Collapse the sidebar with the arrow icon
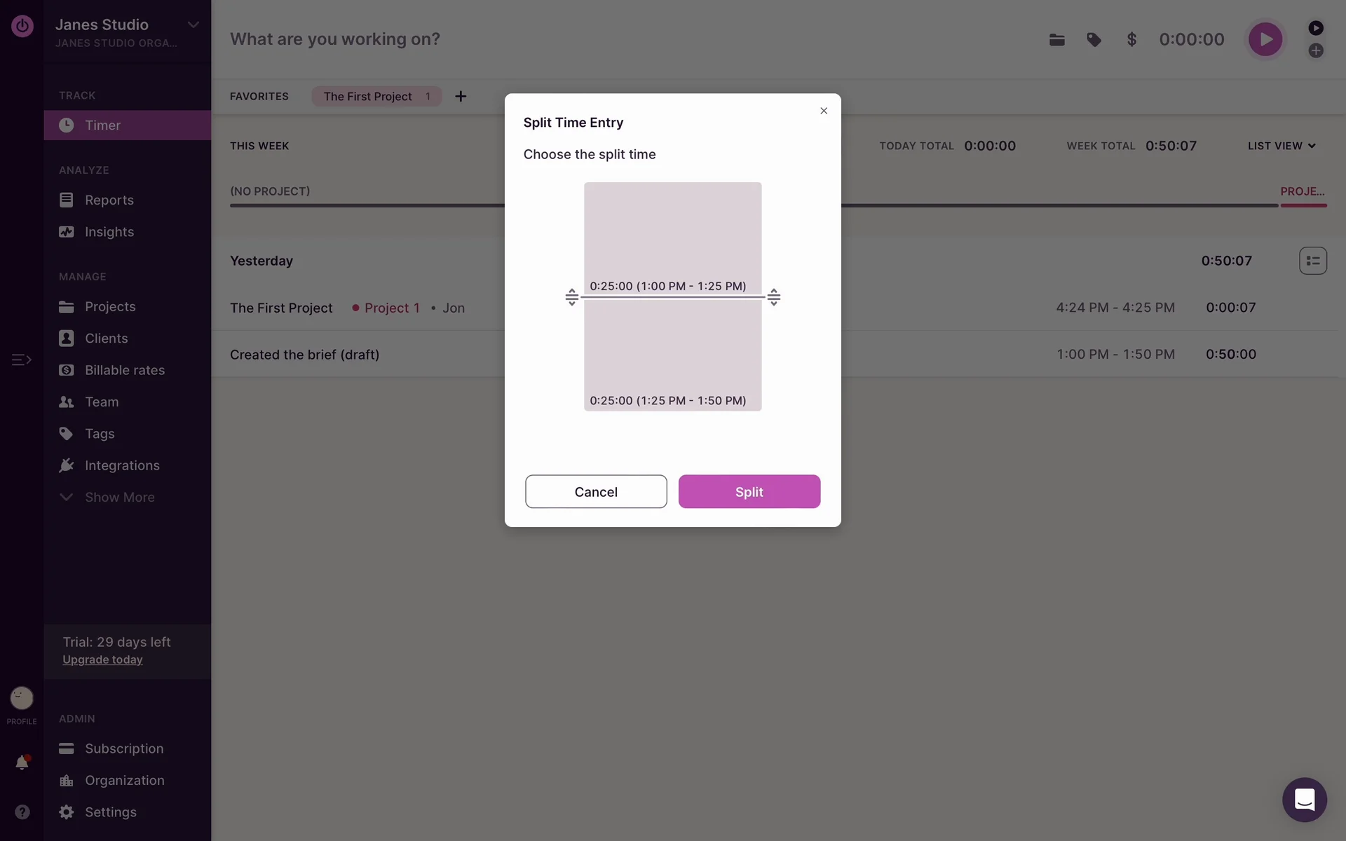The image size is (1346, 841). [21, 360]
